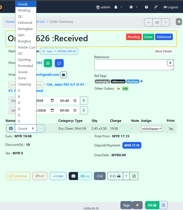Click the Chit button
The image size is (183, 210).
100,176
